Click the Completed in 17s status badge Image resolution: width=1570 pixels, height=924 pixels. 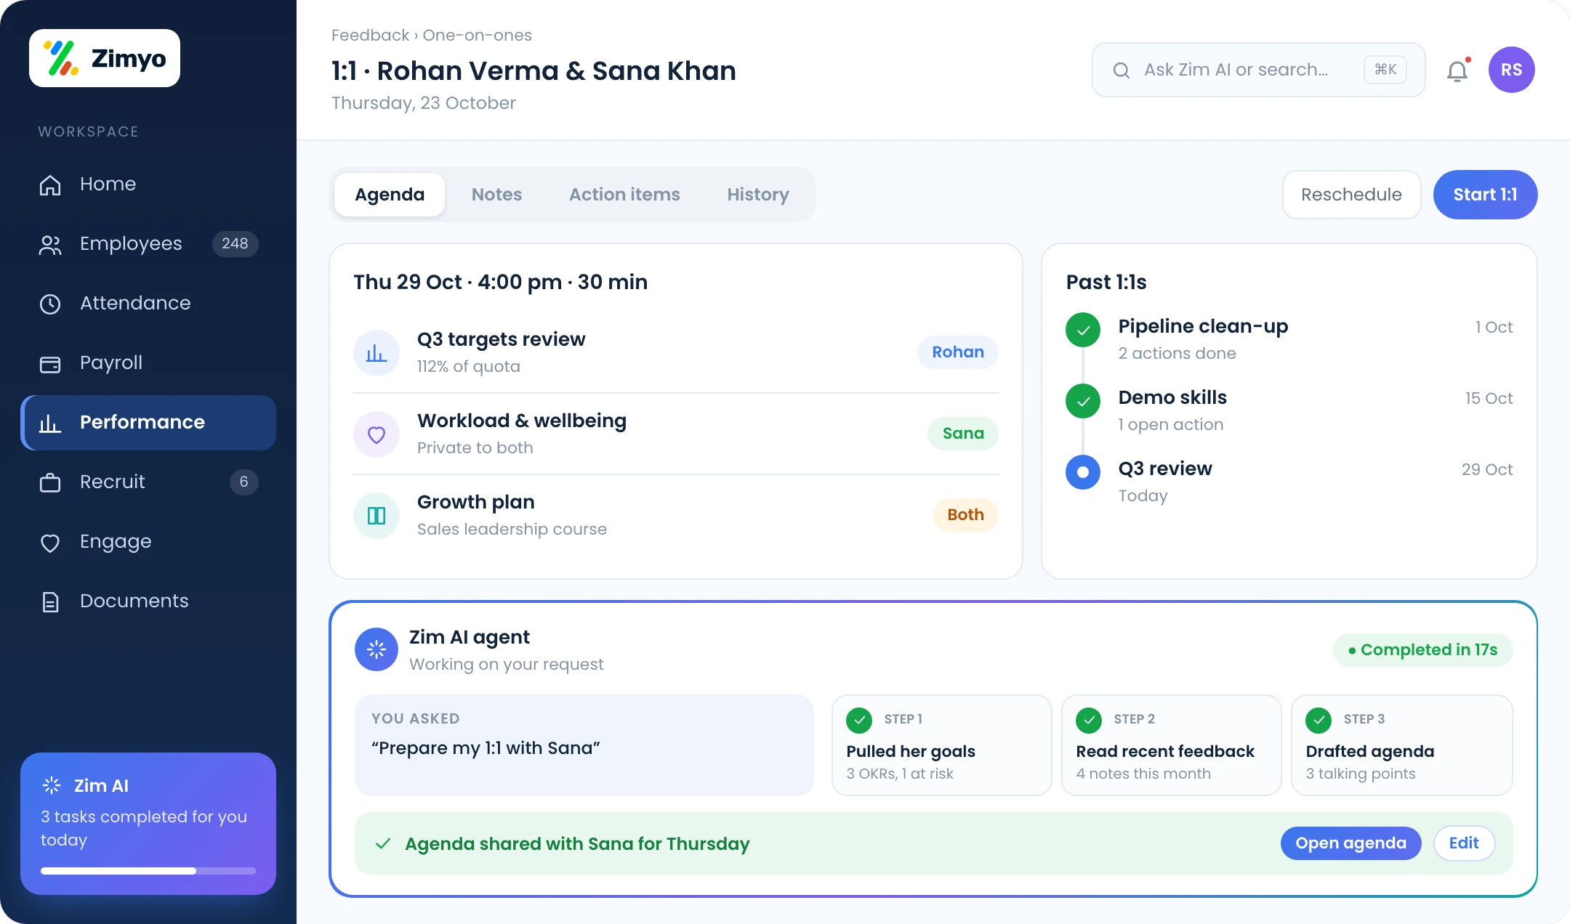pyautogui.click(x=1422, y=650)
